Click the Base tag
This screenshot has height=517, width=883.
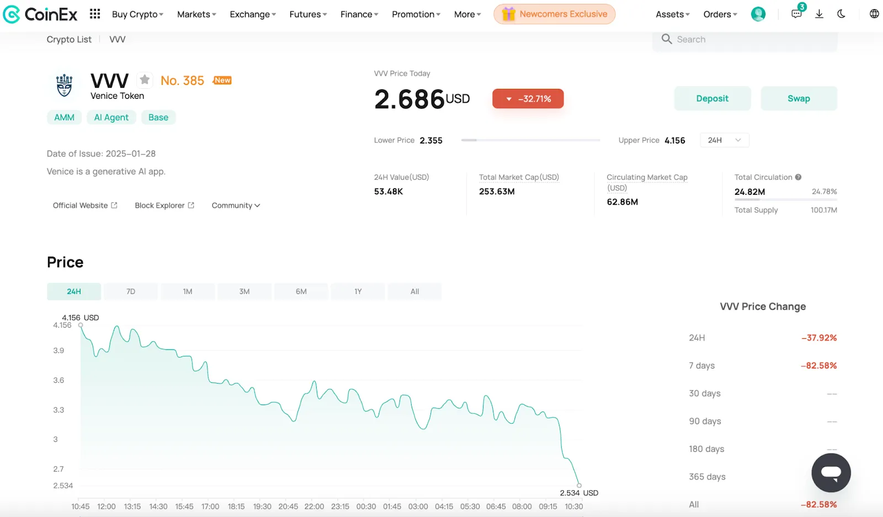click(158, 118)
